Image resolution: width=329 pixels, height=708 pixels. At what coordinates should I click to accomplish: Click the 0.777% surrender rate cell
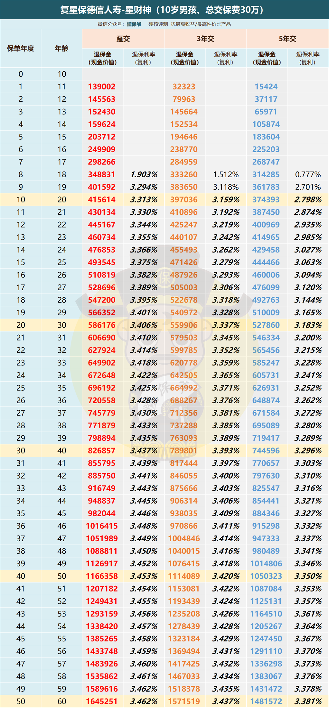[x=308, y=174]
